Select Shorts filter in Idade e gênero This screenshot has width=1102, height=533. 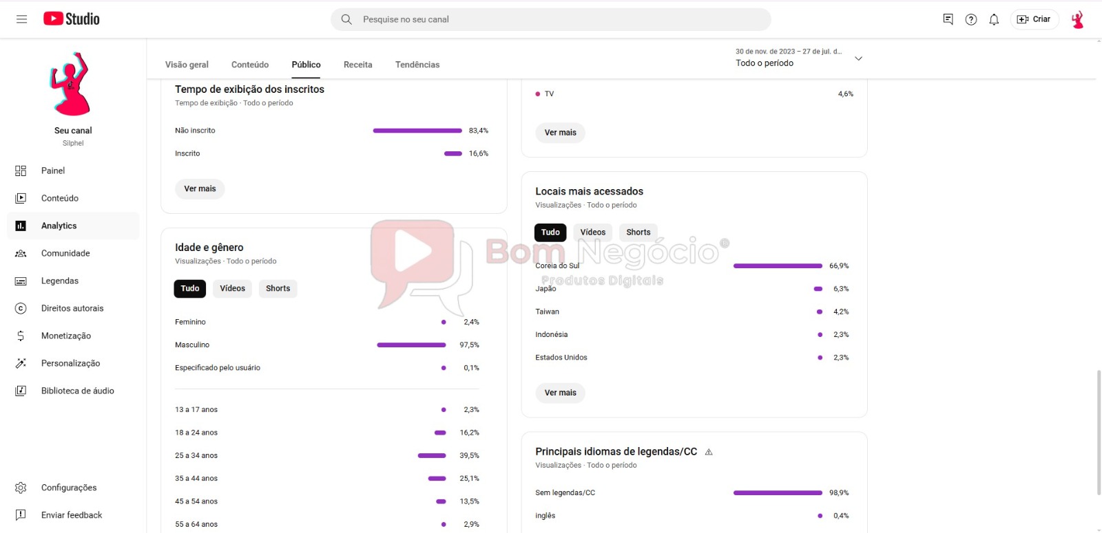278,289
